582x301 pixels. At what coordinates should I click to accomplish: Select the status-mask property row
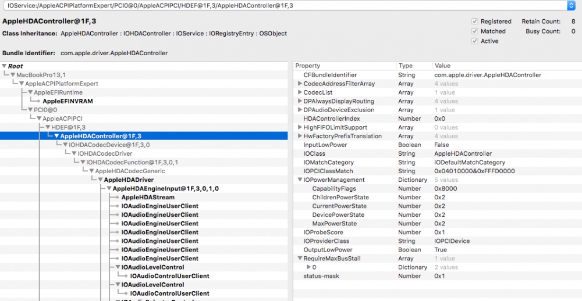[437, 276]
